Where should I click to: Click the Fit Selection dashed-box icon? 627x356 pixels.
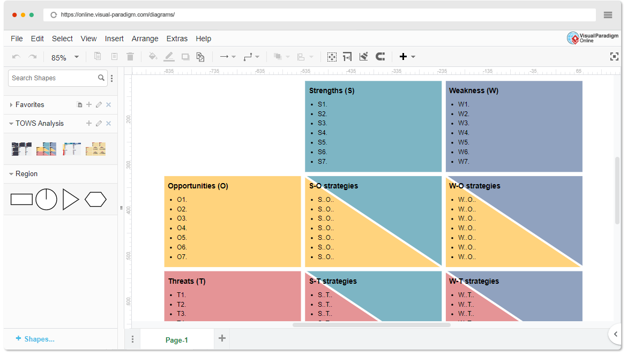click(332, 57)
